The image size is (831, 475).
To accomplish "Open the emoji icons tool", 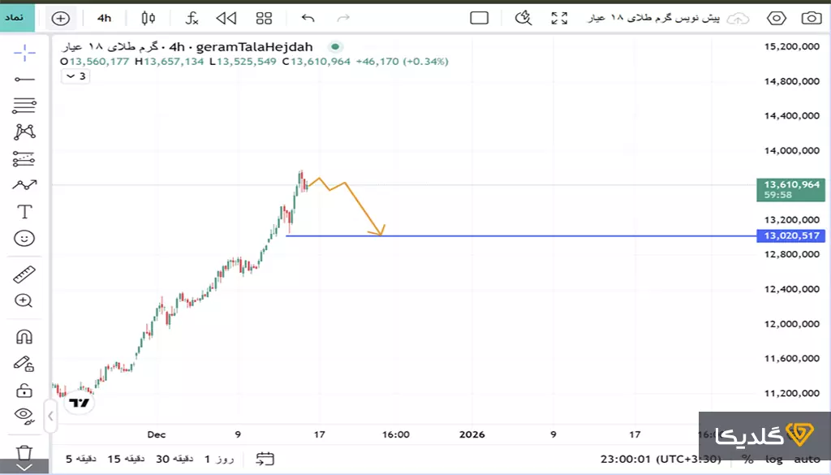I will pos(24,238).
